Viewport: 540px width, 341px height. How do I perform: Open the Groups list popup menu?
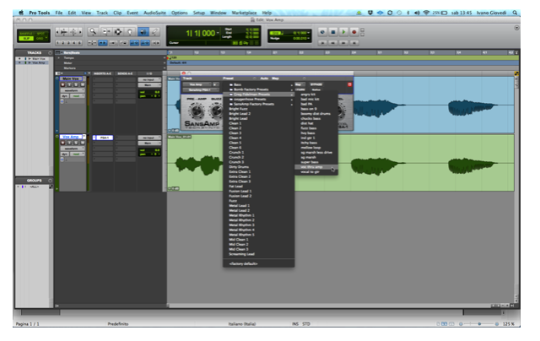tap(51, 180)
